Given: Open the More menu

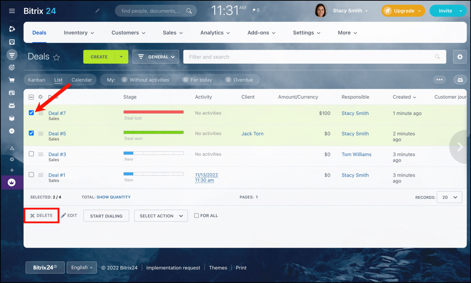Looking at the screenshot, I should [x=348, y=33].
